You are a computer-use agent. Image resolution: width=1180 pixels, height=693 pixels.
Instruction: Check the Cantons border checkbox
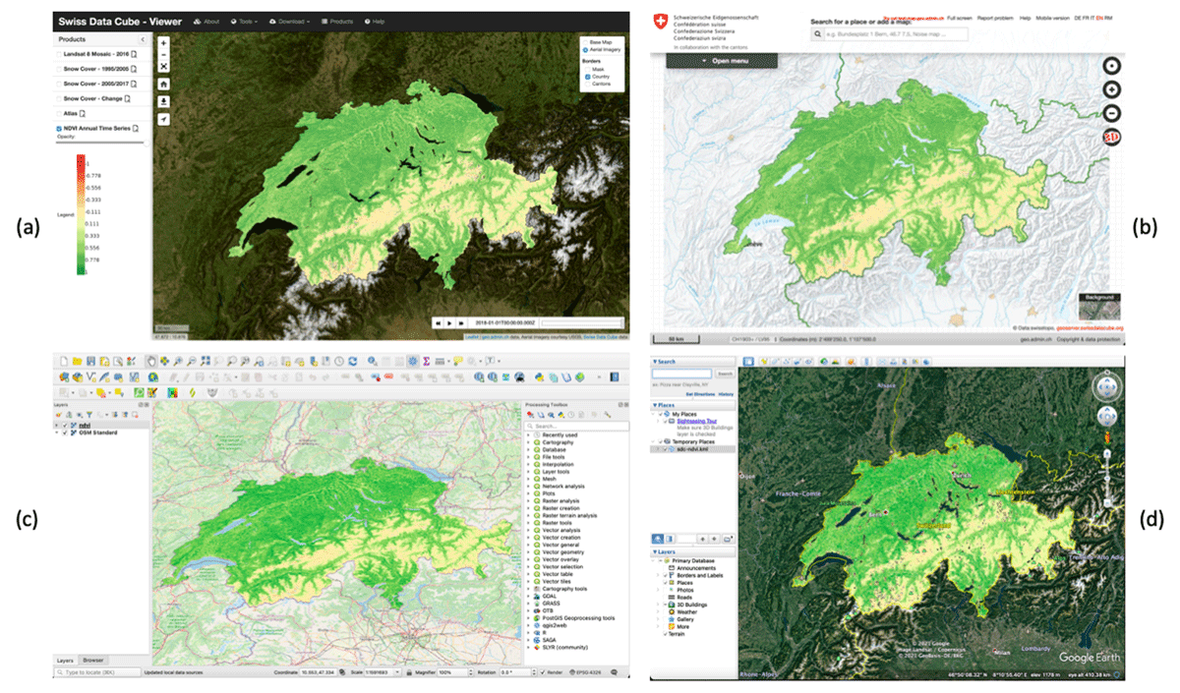click(588, 84)
